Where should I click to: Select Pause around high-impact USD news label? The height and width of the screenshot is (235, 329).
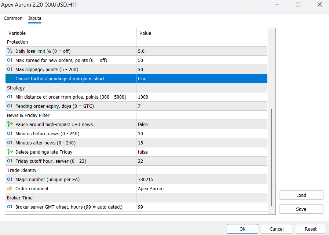pos(54,125)
